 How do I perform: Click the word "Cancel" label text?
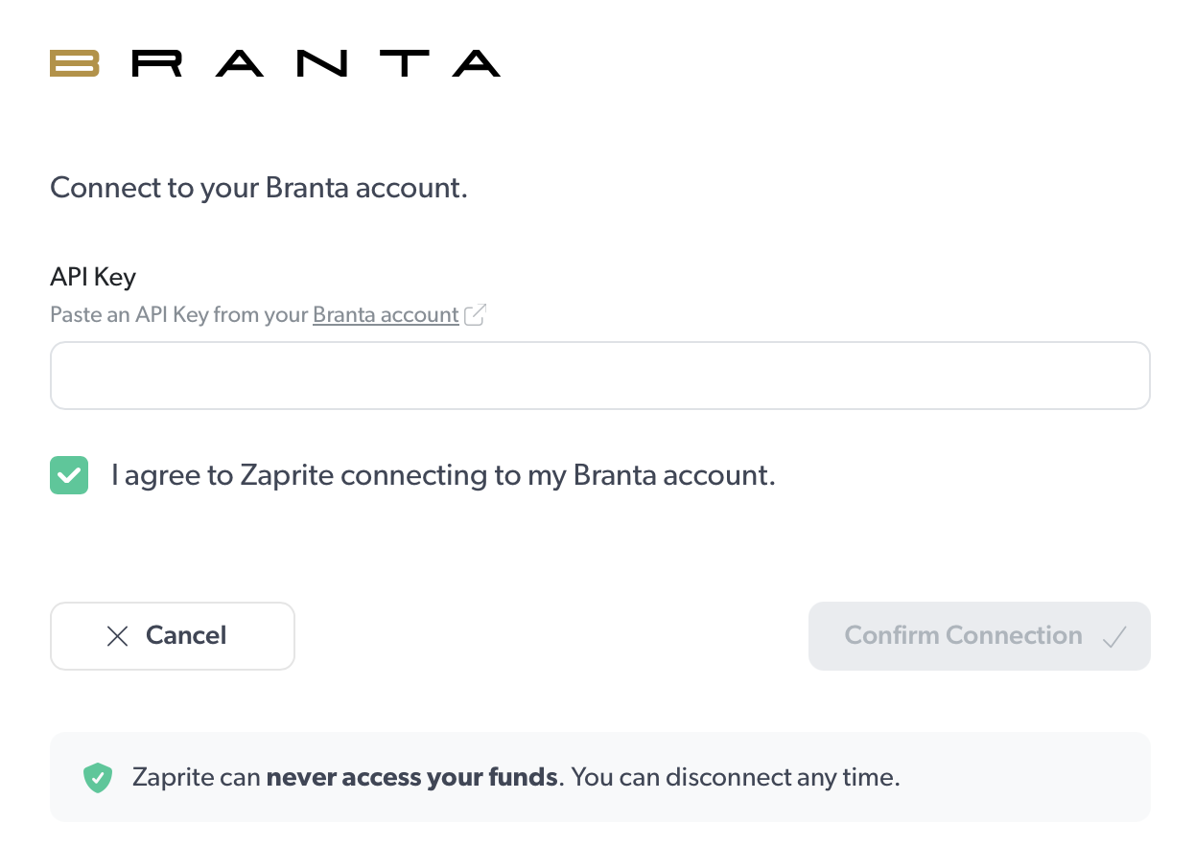click(186, 636)
